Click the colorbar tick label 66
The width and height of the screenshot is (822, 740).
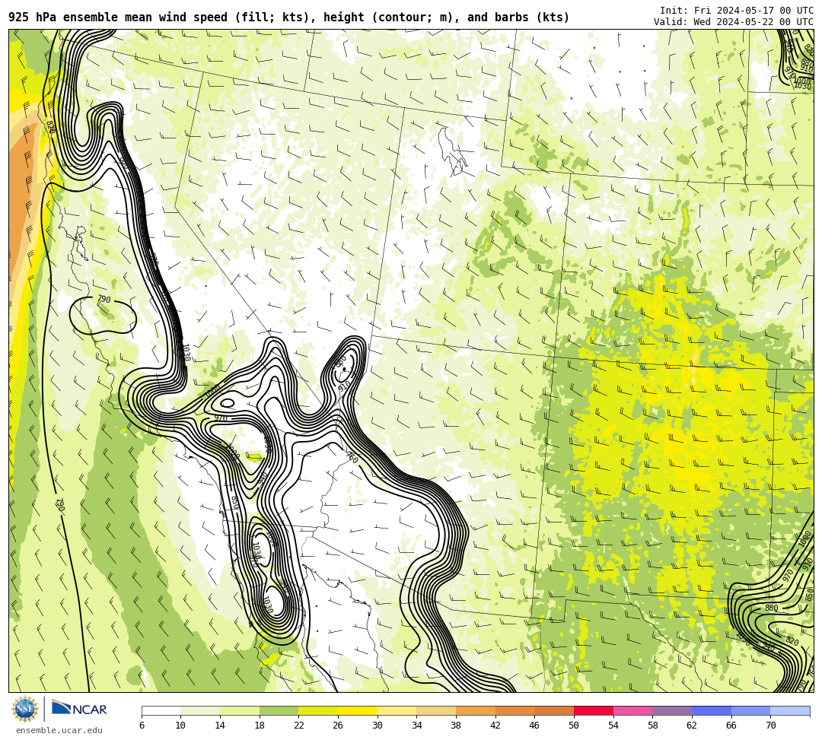click(x=731, y=726)
